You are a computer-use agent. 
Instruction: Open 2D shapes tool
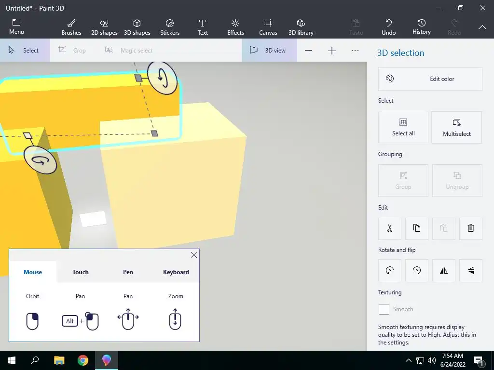104,27
